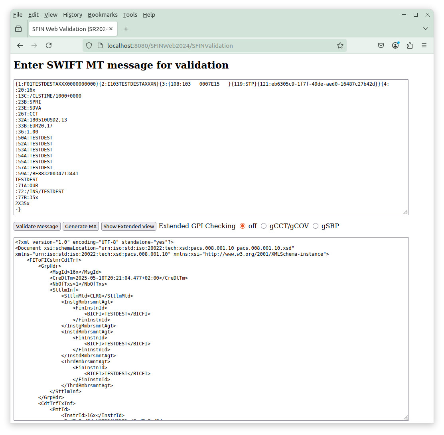This screenshot has width=444, height=435.
Task: Click the '<SttlmMtd>CLRG</SttlmMtd>' line
Action: [x=97, y=296]
